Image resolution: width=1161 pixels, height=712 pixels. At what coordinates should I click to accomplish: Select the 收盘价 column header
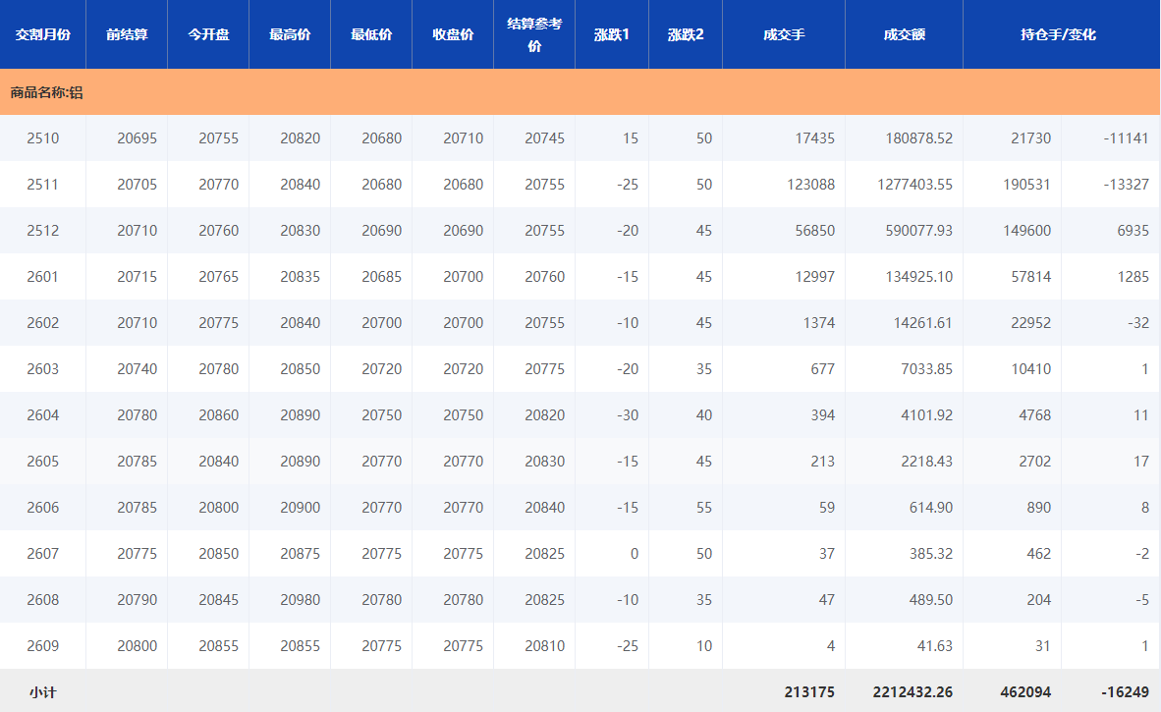coord(453,34)
